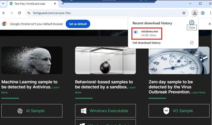Image resolution: width=212 pixels, height=125 pixels.
Task: Open Full download history link
Action: click(x=146, y=43)
